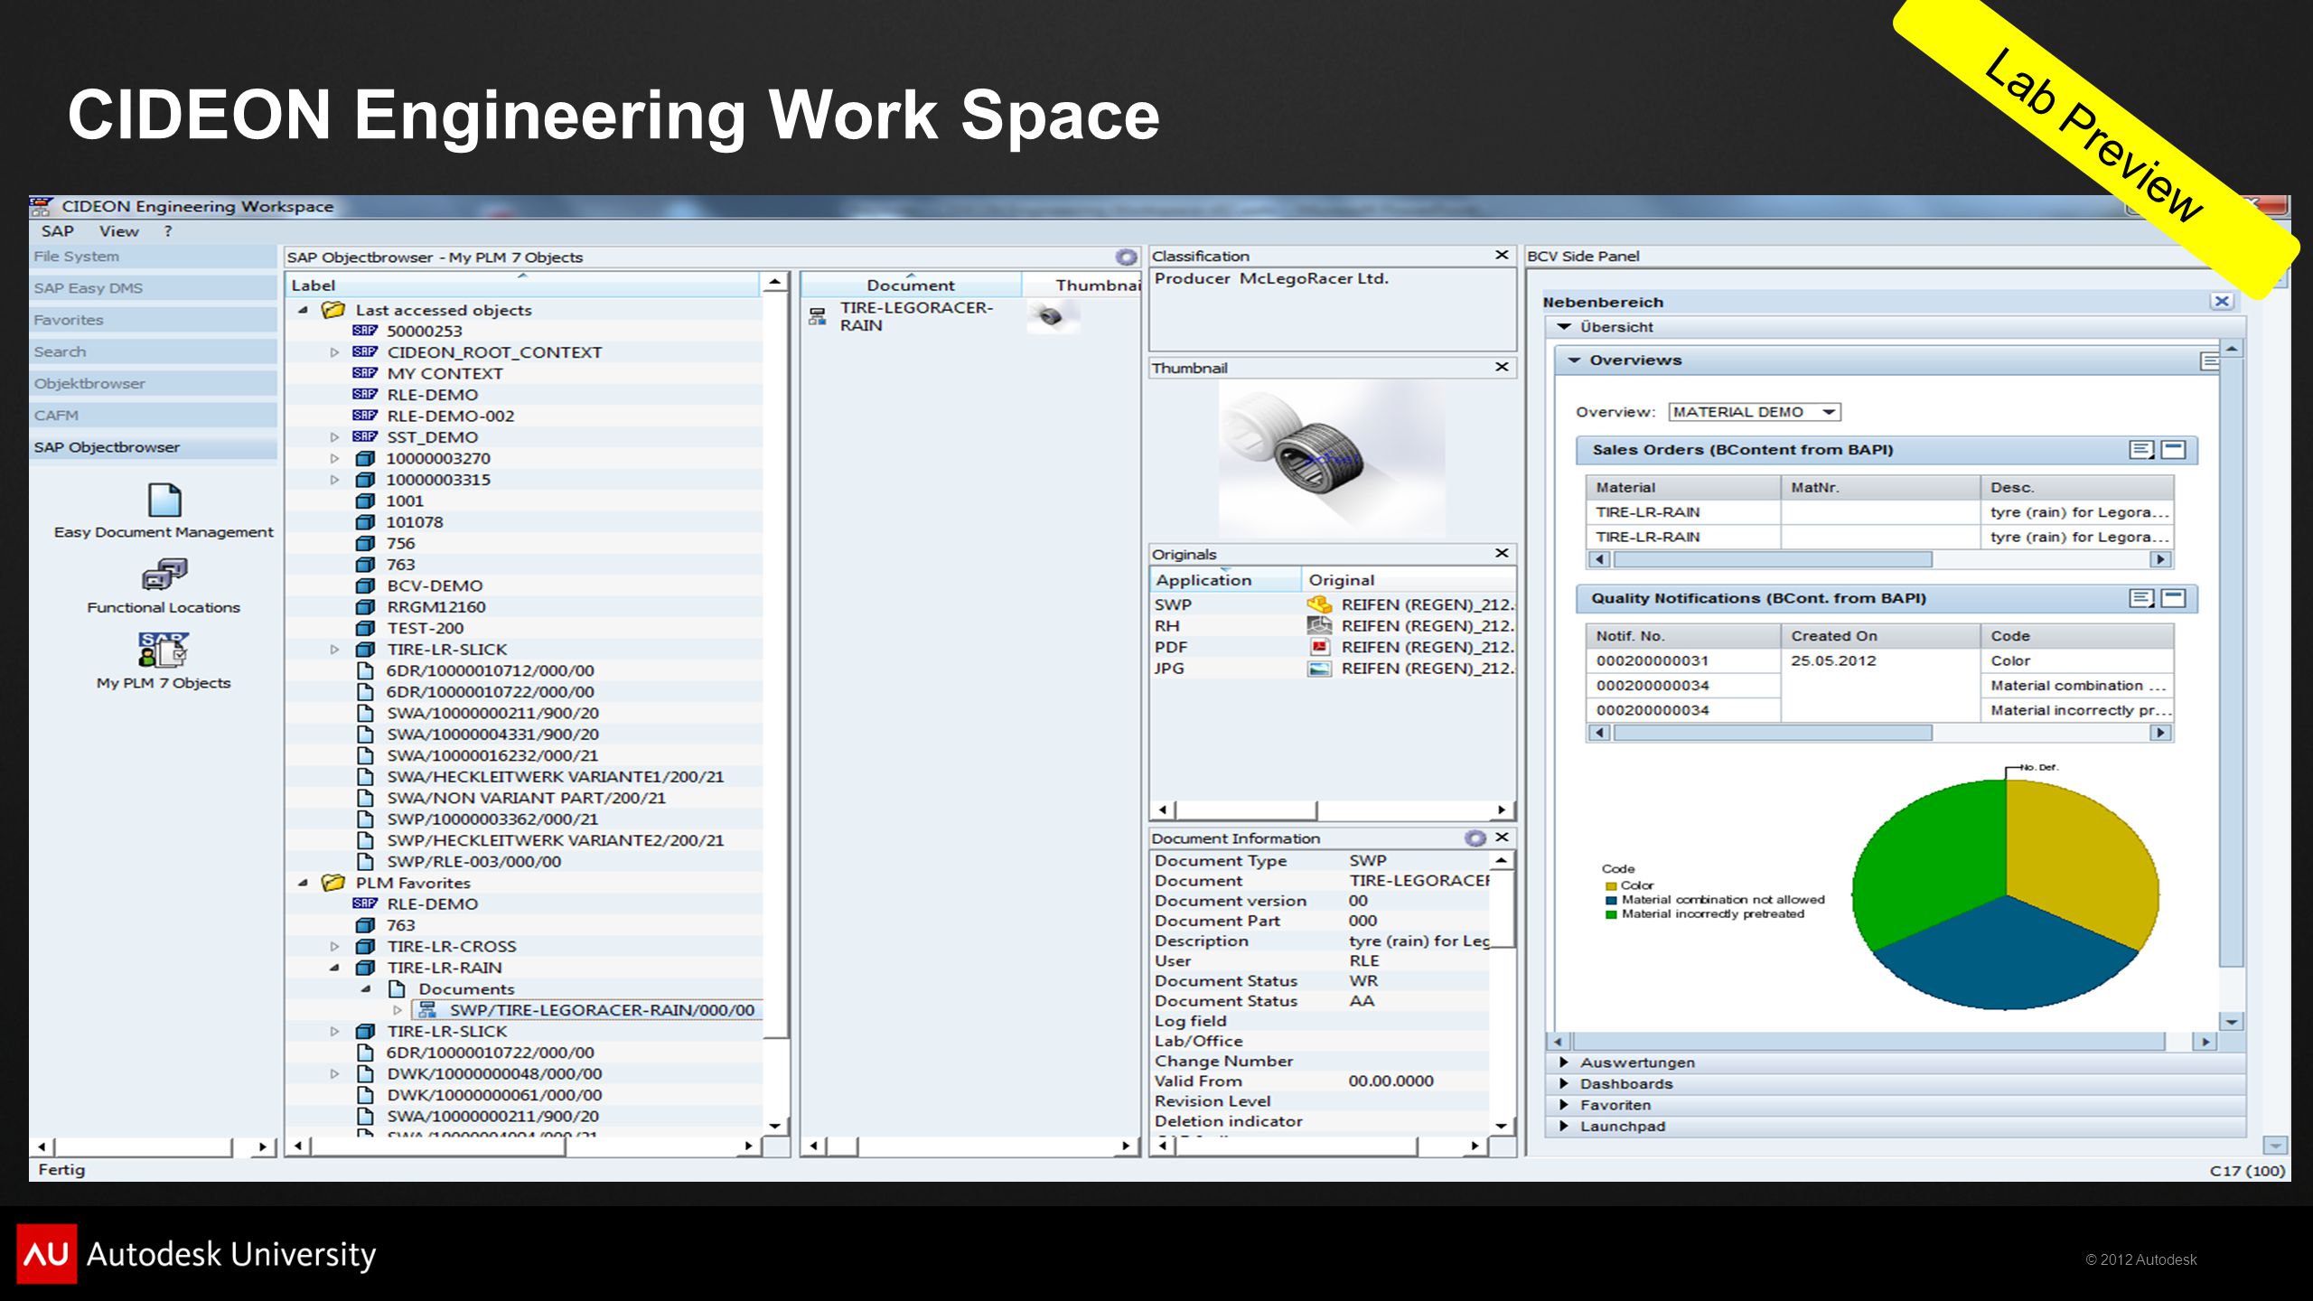Screen dimensions: 2313x1301
Task: Expand the Launchpad section
Action: pos(1564,1126)
